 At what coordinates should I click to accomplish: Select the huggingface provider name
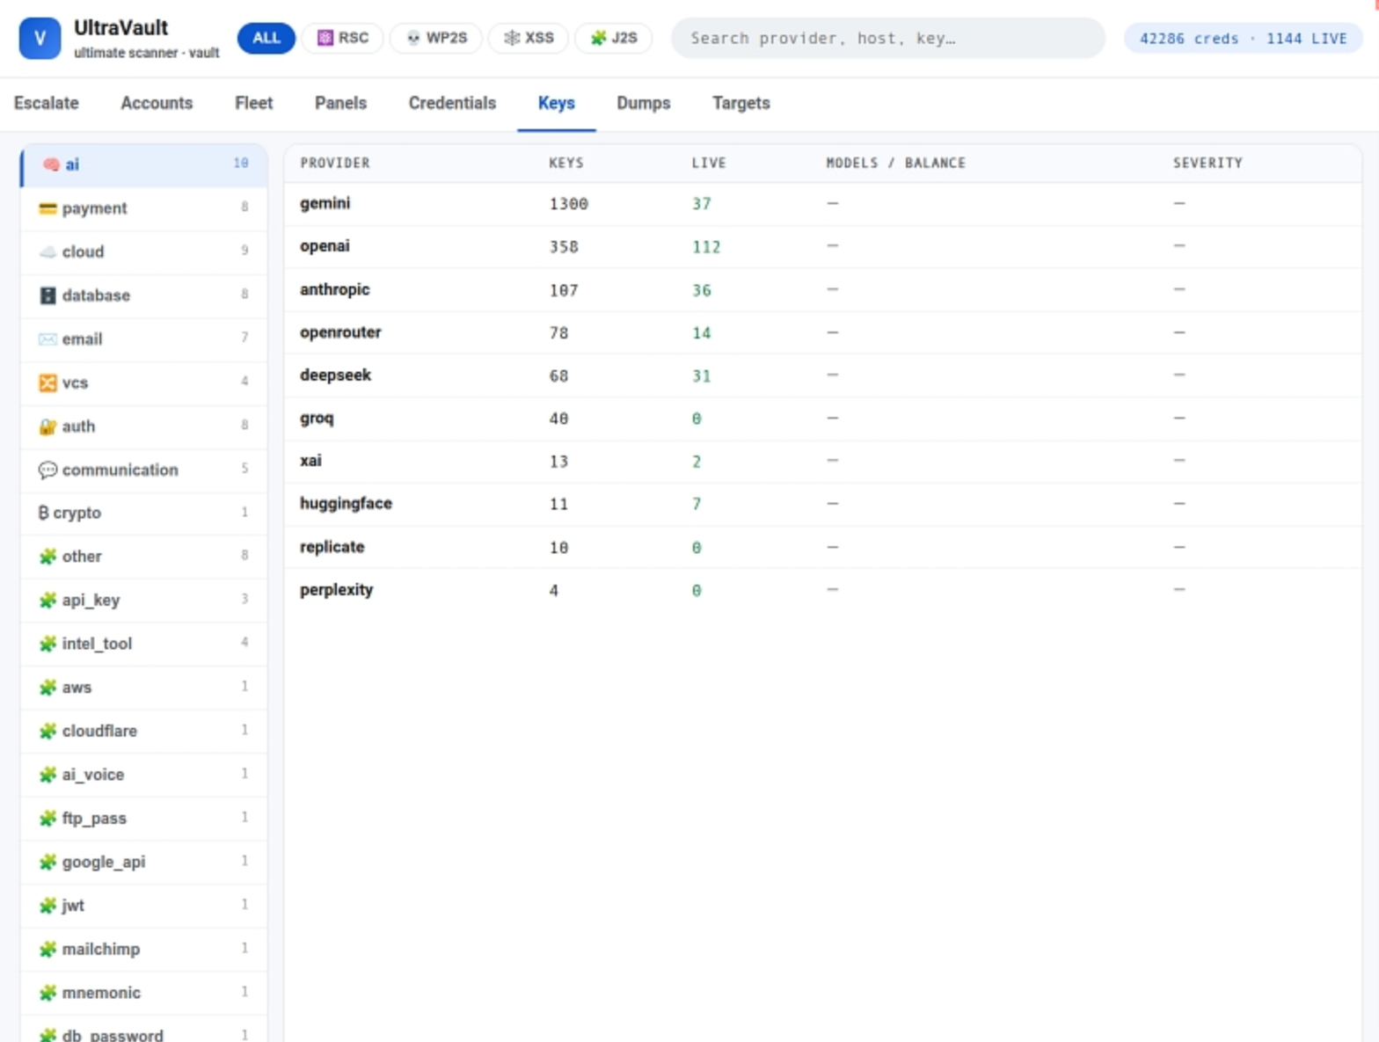346,504
